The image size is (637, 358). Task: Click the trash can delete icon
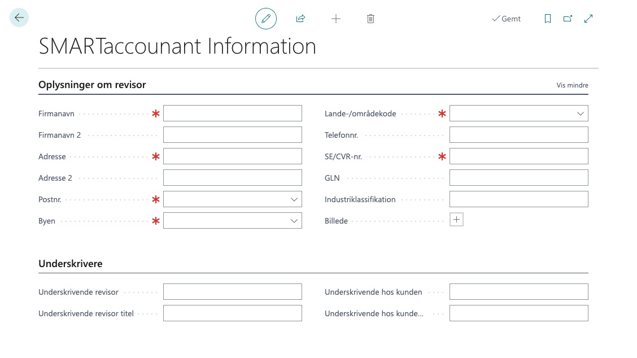pyautogui.click(x=370, y=19)
